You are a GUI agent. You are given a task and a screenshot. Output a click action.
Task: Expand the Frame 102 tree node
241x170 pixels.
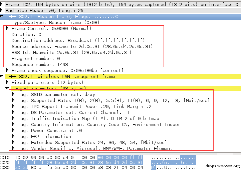pos(1,4)
